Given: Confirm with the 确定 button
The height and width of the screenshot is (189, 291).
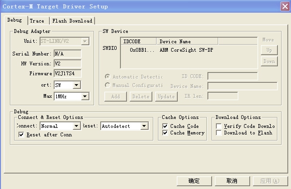Looking at the screenshot, I should 194,181.
